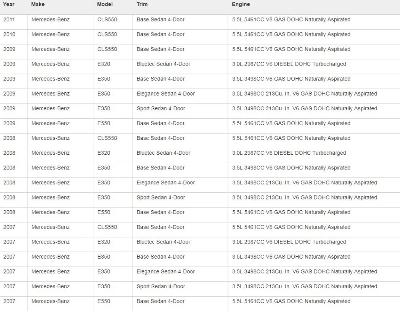Click the 2010 year cell
Image resolution: width=400 pixels, height=311 pixels.
click(9, 34)
